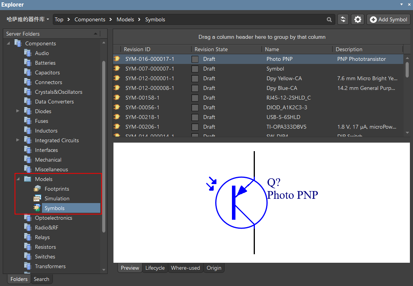Select the SYM-00218-1 revision ID
The height and width of the screenshot is (286, 413).
point(142,117)
